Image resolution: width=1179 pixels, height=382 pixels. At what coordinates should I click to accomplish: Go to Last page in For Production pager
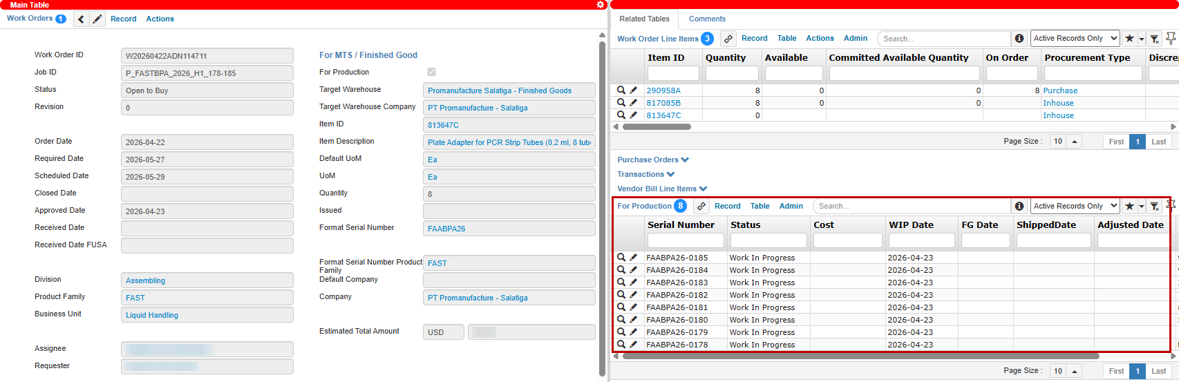coord(1158,372)
